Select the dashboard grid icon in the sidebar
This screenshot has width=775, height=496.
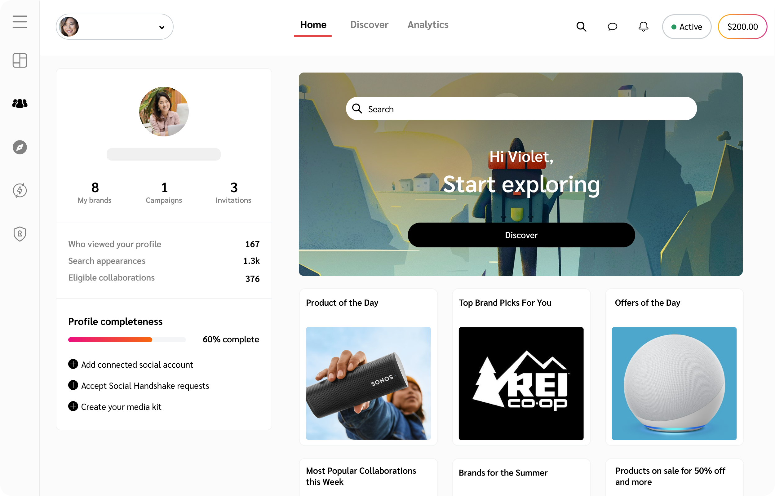click(x=20, y=60)
